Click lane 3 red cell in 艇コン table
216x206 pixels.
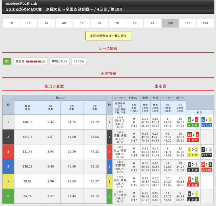pos(8,152)
